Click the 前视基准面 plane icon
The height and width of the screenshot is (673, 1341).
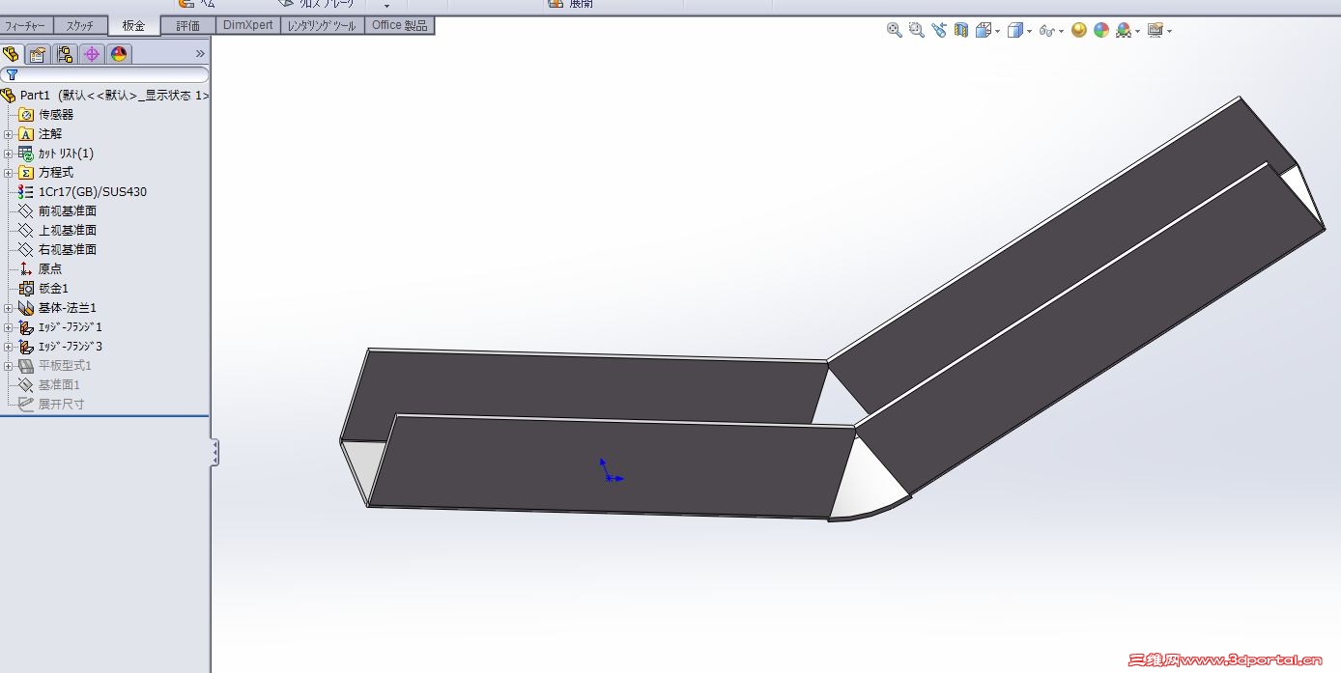26,211
